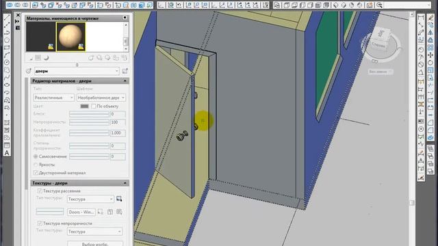Close the materials palette with X
Viewport: 438px width, 246px height.
(x=18, y=15)
